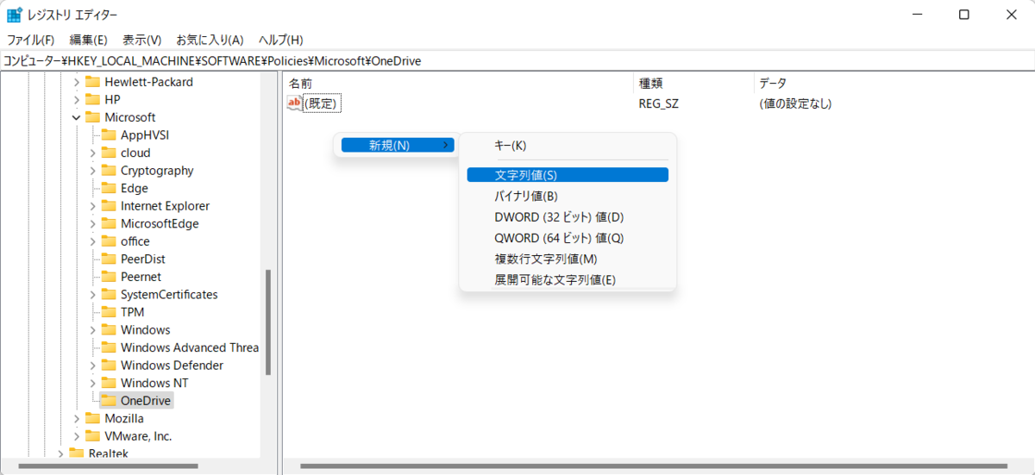Click the HP folder icon
The image size is (1035, 475).
(92, 99)
